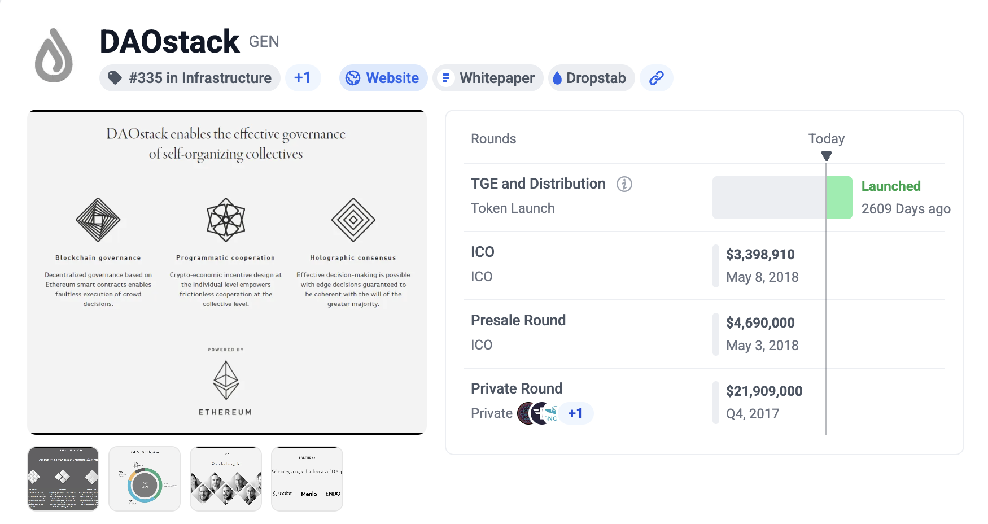Select the team photos thumbnail
988x524 pixels.
(x=226, y=479)
